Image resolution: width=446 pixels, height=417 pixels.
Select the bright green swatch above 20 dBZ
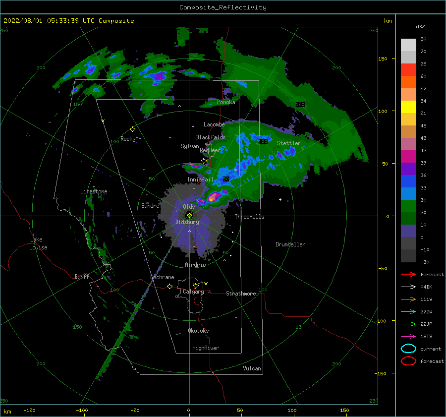[408, 206]
